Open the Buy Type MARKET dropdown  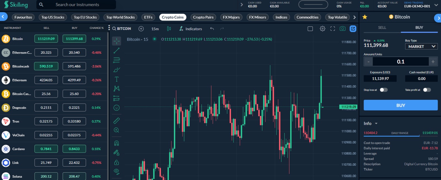421,46
